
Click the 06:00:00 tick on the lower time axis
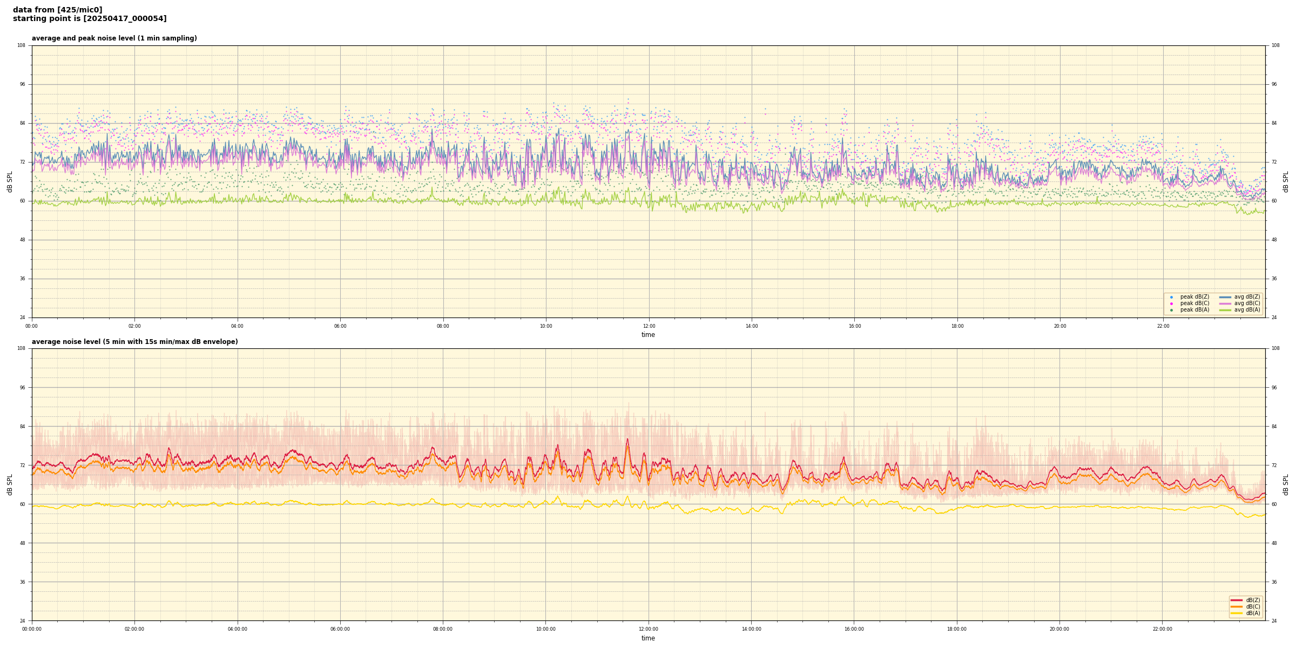click(x=340, y=629)
